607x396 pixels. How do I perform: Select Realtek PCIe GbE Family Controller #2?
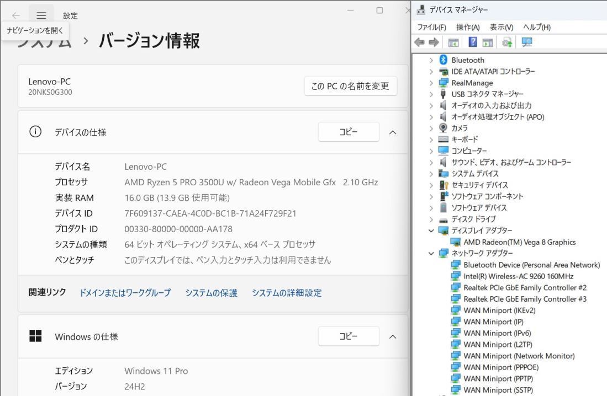coord(525,287)
